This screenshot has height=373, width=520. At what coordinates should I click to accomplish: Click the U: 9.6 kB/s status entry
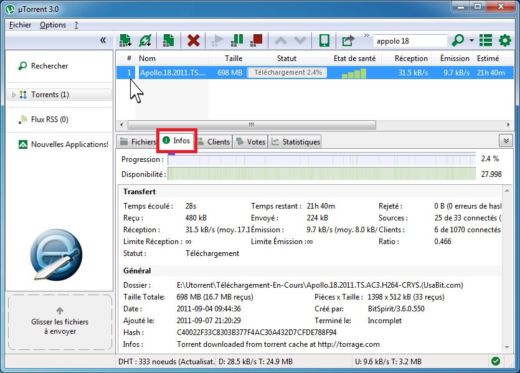(388, 362)
